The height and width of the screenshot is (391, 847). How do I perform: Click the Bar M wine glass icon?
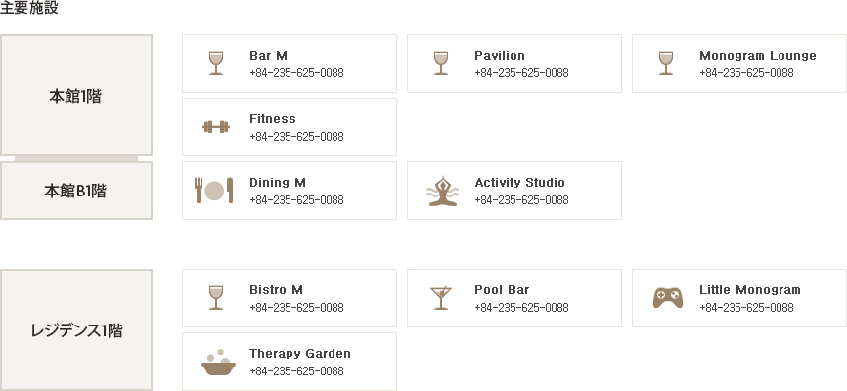click(216, 64)
